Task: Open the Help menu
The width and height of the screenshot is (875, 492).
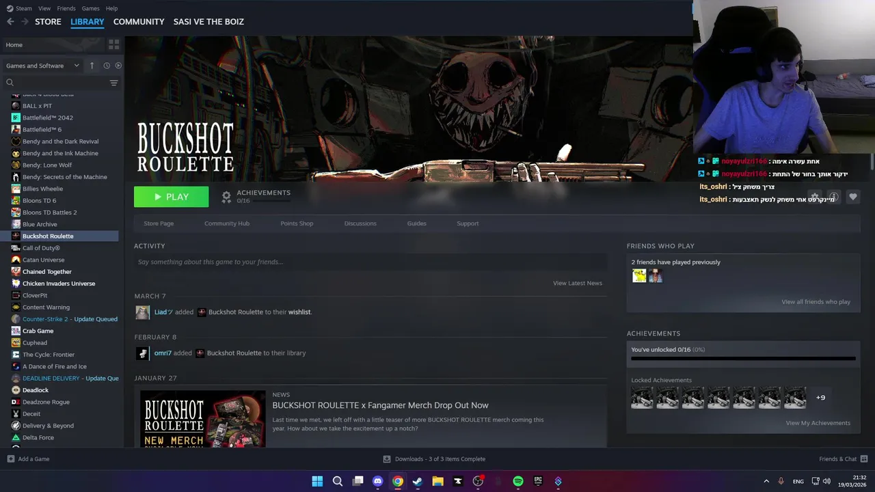Action: [112, 8]
